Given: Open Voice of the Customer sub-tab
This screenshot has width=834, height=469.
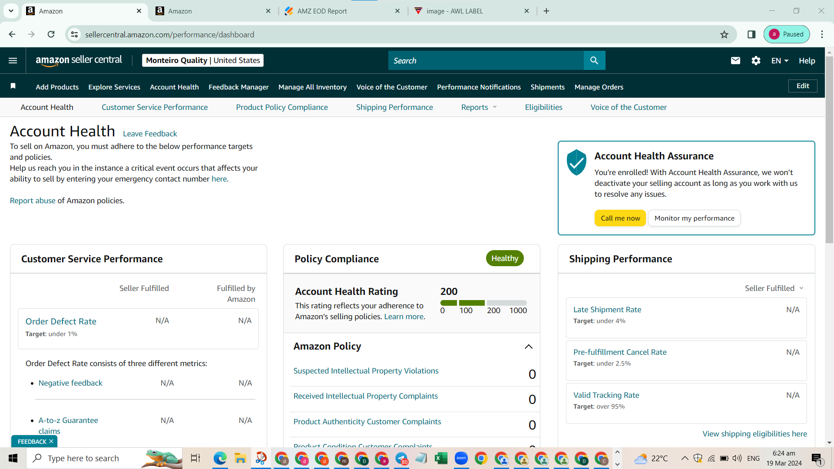Looking at the screenshot, I should pos(629,107).
